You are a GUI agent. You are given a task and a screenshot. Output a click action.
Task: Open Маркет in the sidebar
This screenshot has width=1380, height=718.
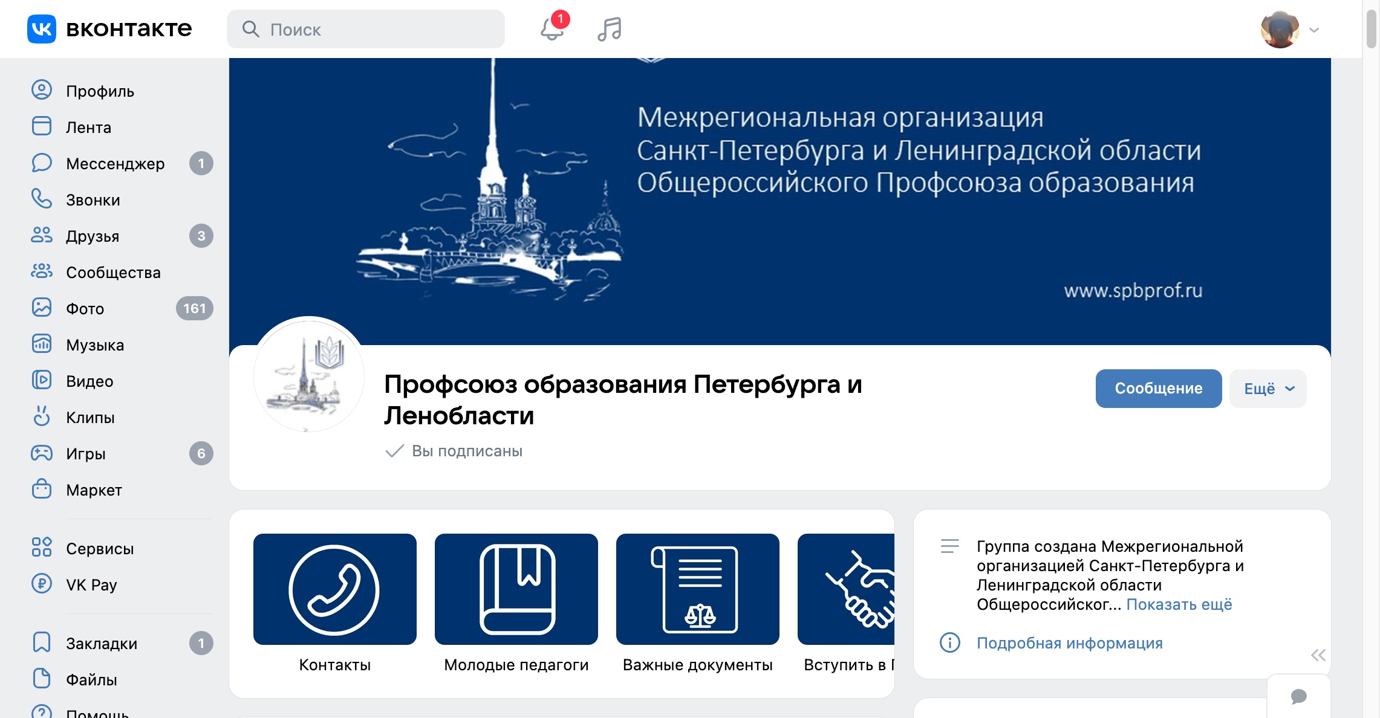94,490
